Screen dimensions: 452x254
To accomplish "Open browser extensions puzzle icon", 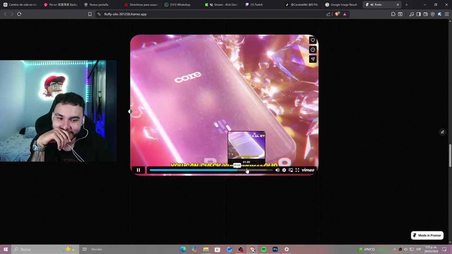I will [x=393, y=14].
